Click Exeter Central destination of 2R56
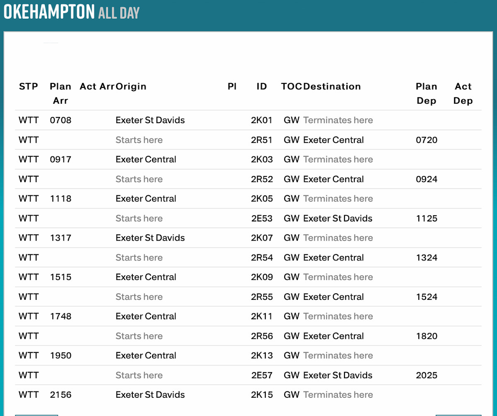The width and height of the screenshot is (497, 416). tap(333, 336)
